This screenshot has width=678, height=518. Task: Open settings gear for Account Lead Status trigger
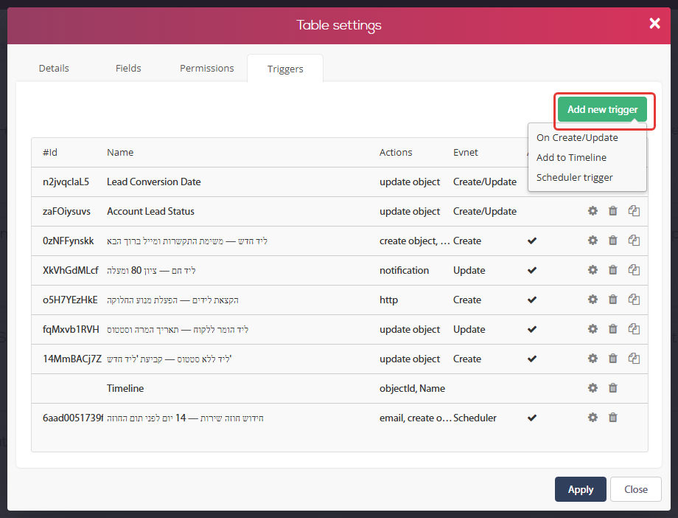[593, 211]
